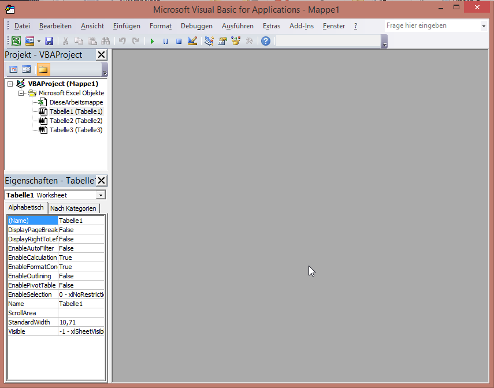Screen dimensions: 494x388
Task: Open the Format menu
Action: 161,26
